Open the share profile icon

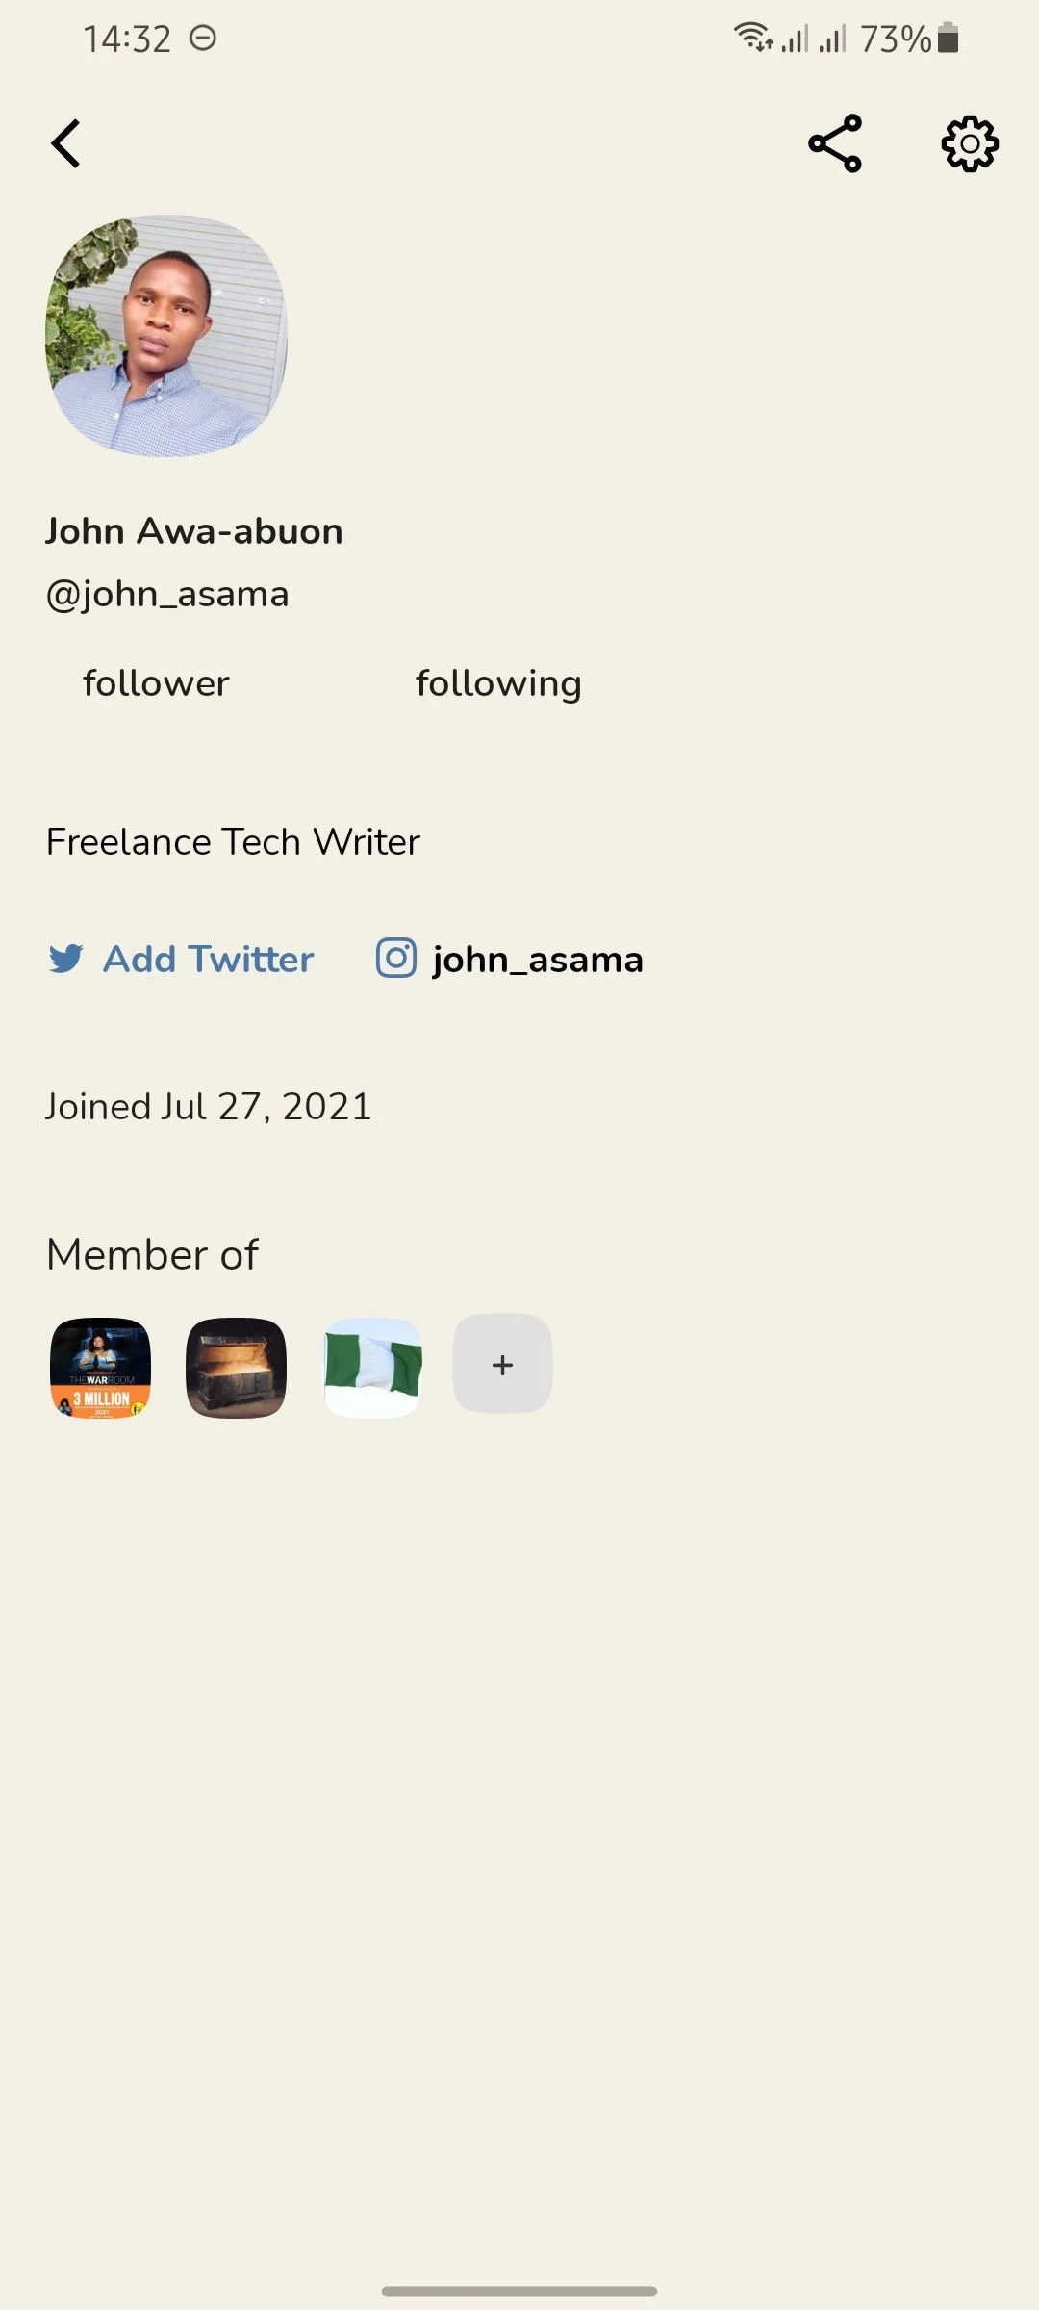(x=835, y=143)
